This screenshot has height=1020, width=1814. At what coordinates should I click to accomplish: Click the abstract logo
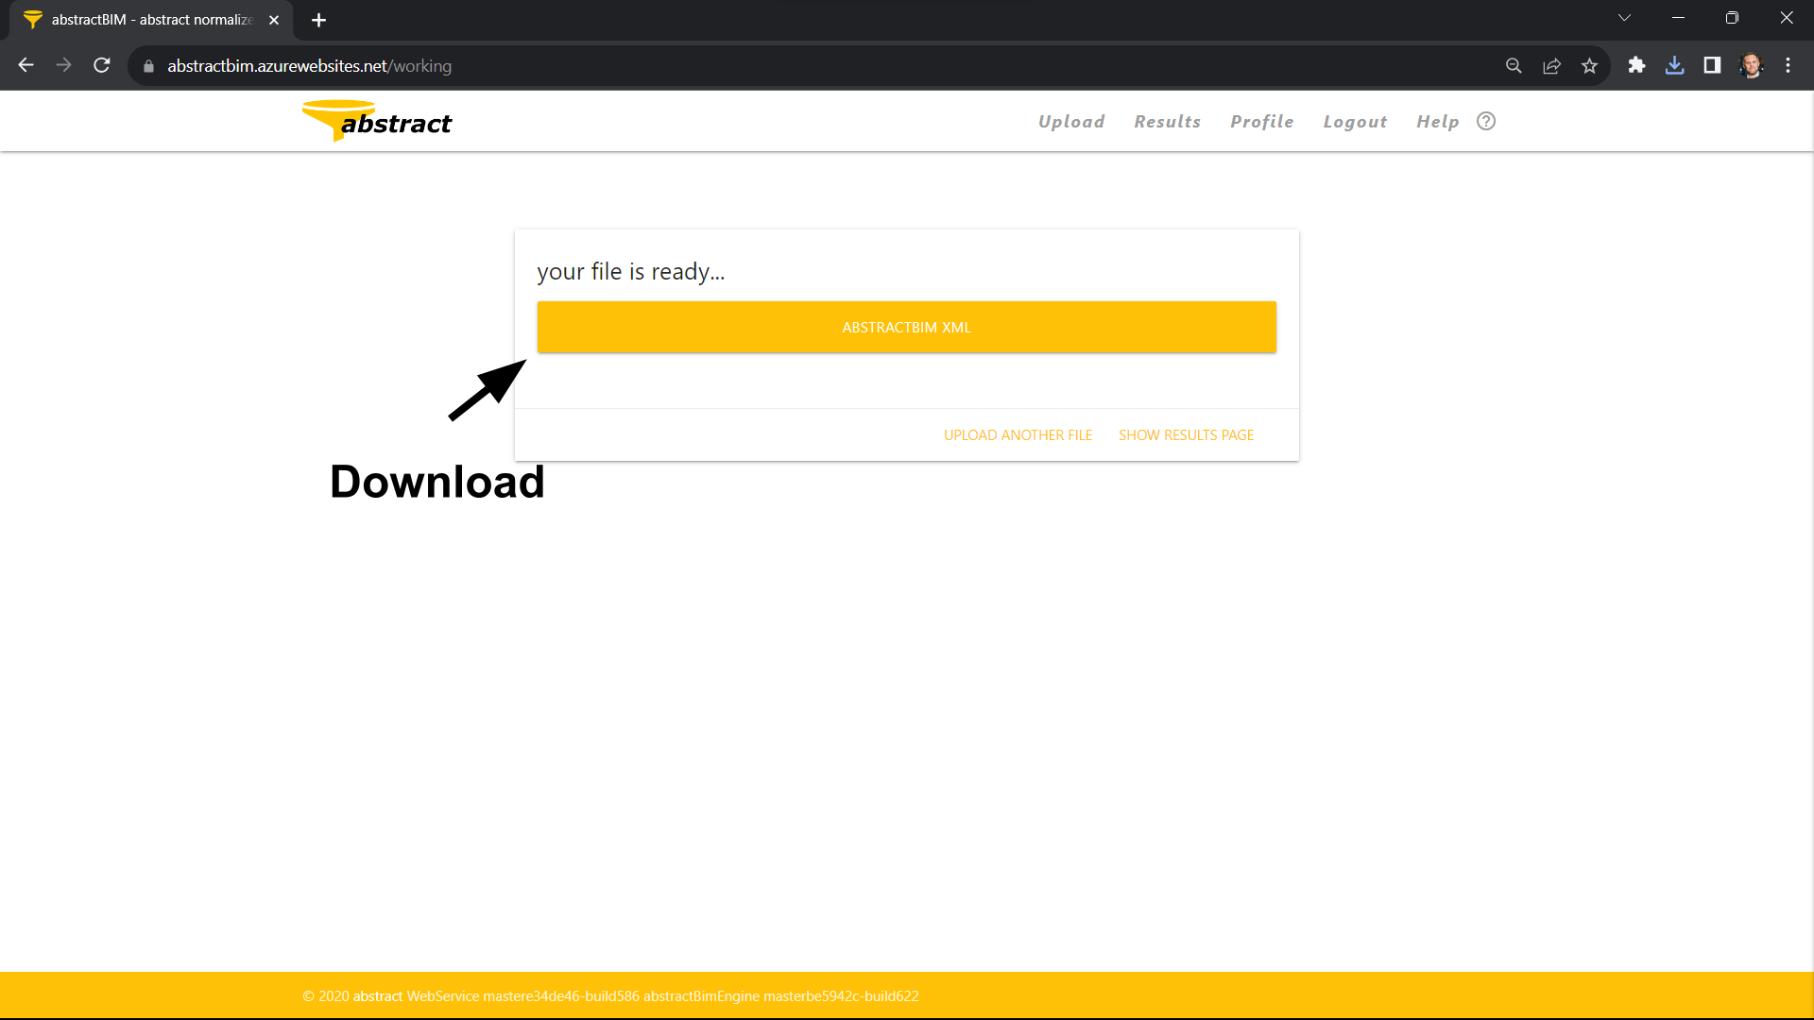coord(376,120)
